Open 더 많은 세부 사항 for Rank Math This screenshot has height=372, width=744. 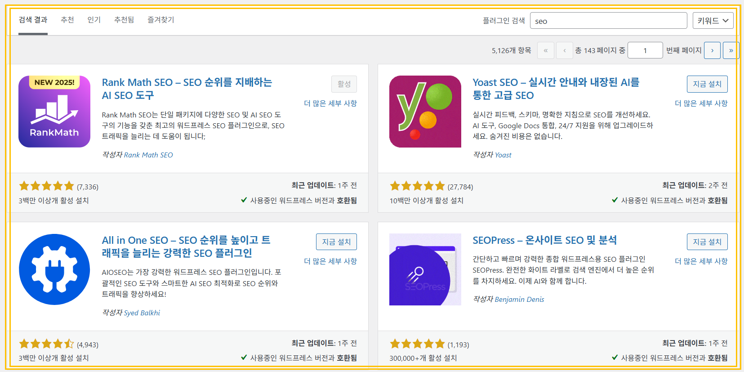pyautogui.click(x=330, y=103)
